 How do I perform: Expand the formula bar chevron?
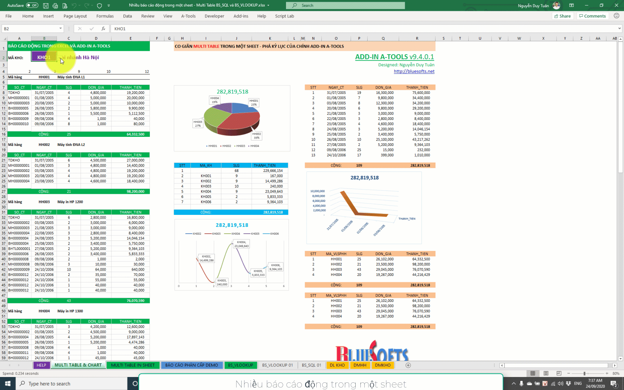pyautogui.click(x=619, y=29)
